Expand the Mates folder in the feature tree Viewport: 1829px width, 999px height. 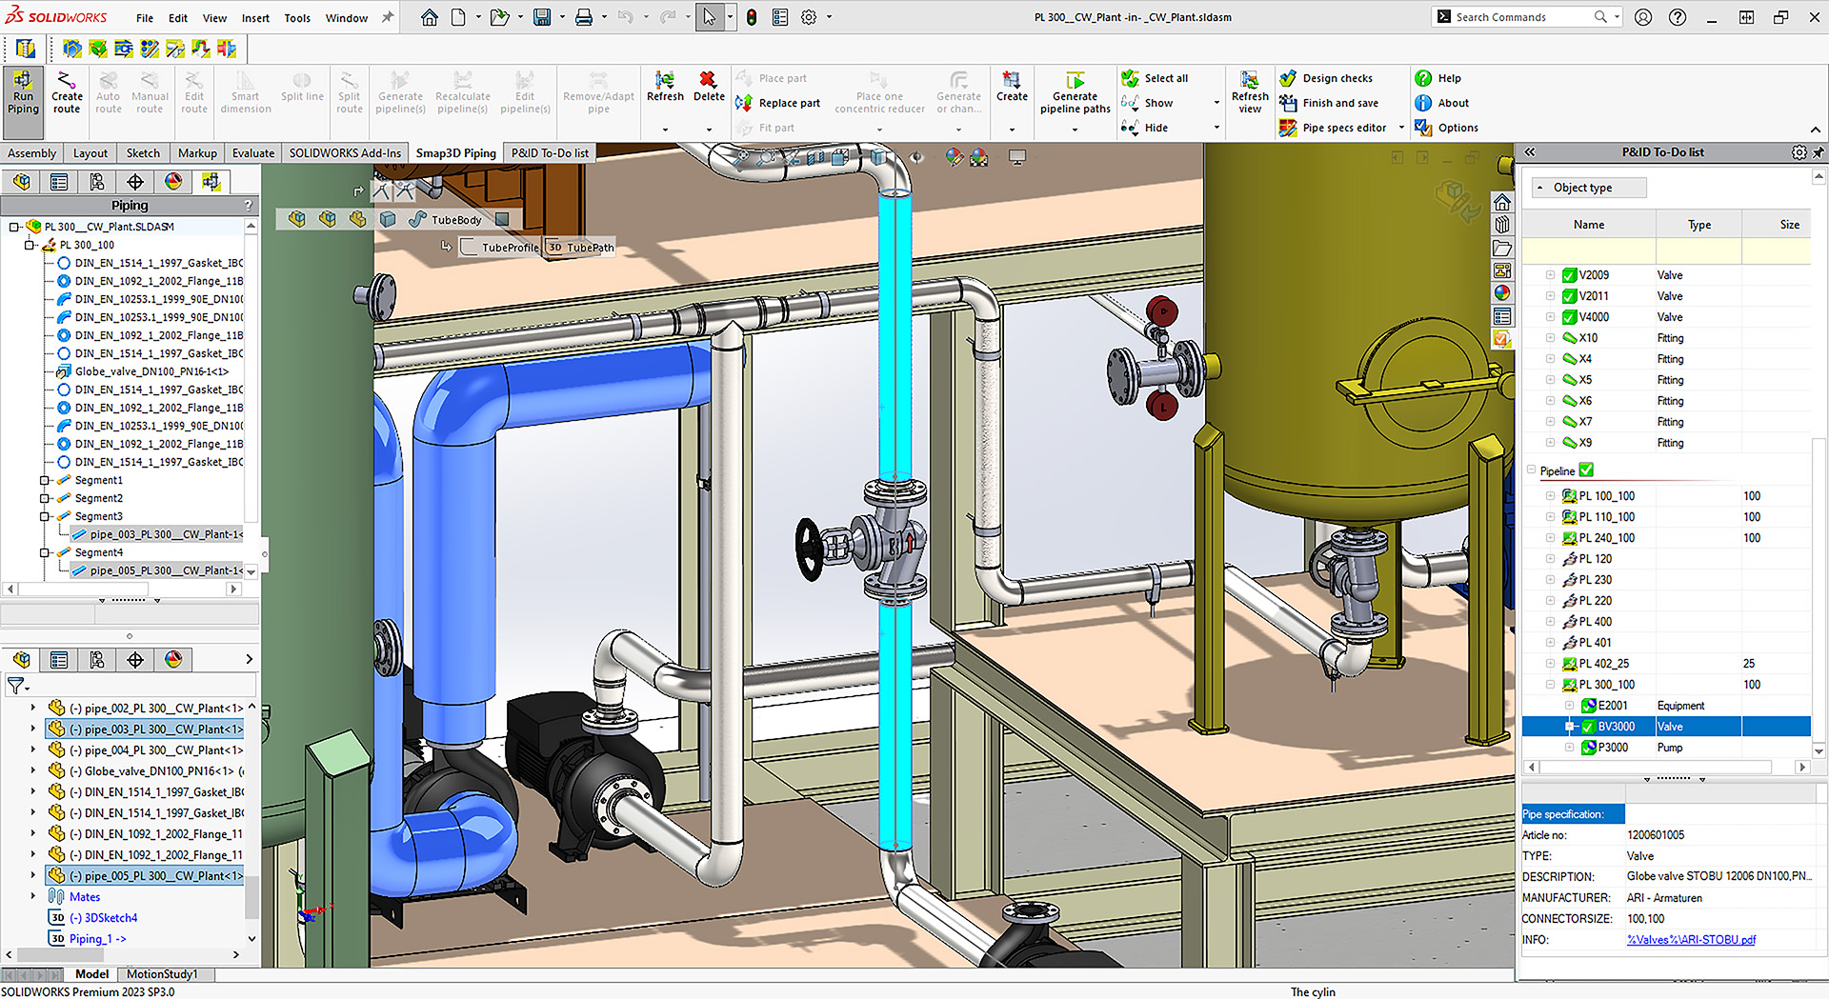point(33,897)
